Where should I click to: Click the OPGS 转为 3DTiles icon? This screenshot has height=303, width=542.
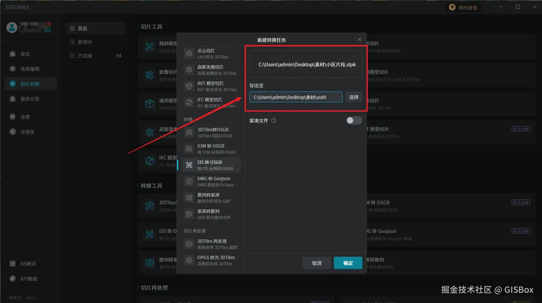click(x=189, y=260)
